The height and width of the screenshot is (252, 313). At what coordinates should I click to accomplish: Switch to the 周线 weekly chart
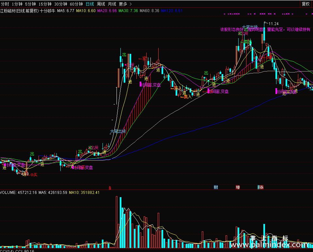(x=101, y=4)
